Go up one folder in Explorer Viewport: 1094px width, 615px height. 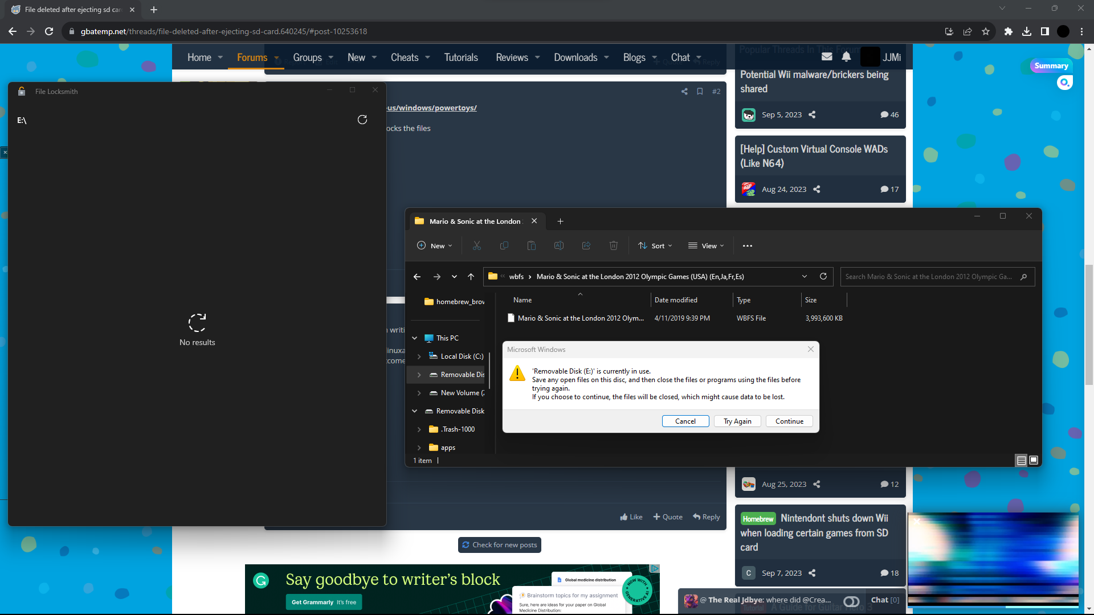[471, 277]
